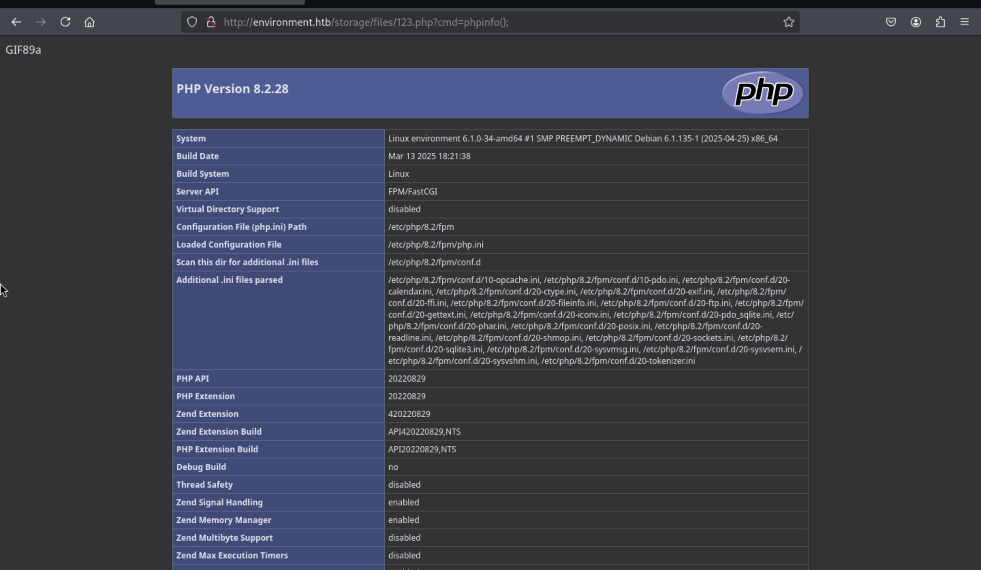
Task: Open the Firefox account icon
Action: coord(916,22)
